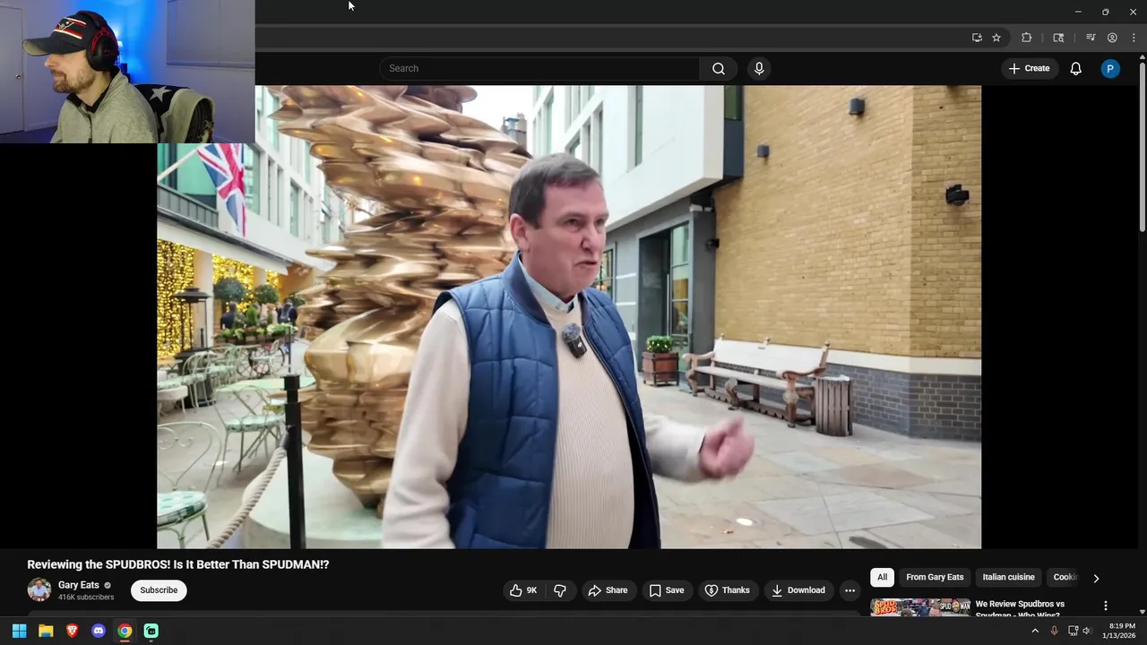Click the Create button
This screenshot has width=1147, height=645.
pyautogui.click(x=1029, y=69)
